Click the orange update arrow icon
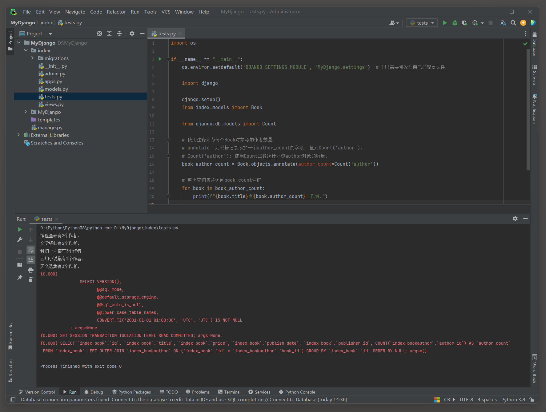This screenshot has width=546, height=412. coord(523,23)
